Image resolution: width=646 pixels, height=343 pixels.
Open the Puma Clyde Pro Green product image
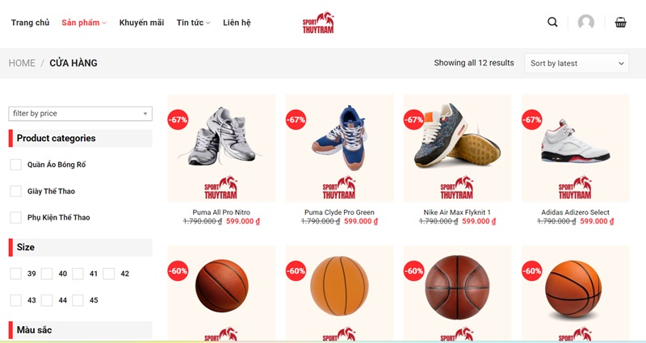pos(339,148)
